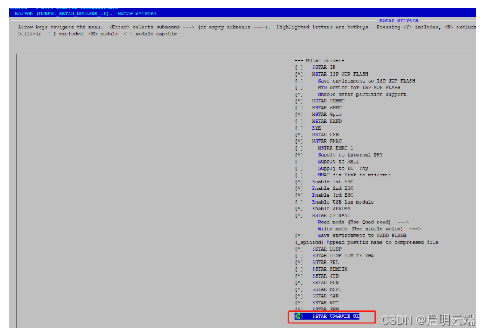Enable Save environment to ISP NOR FLASH

click(299, 81)
